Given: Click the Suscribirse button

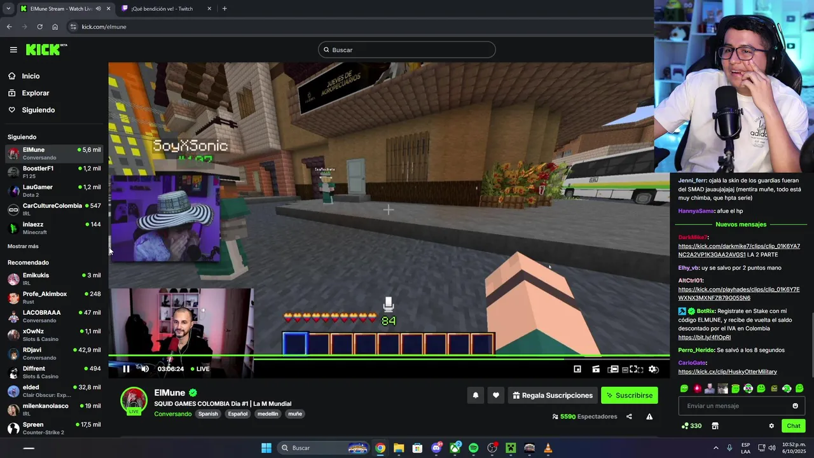Looking at the screenshot, I should point(630,395).
